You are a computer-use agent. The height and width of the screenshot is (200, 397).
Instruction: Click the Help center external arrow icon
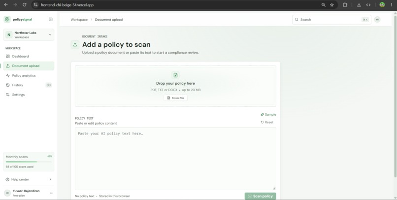click(x=50, y=179)
